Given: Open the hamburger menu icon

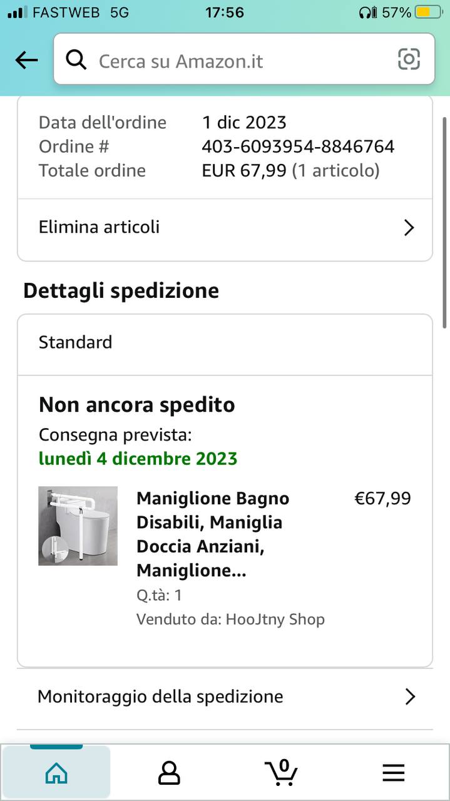Looking at the screenshot, I should 393,773.
